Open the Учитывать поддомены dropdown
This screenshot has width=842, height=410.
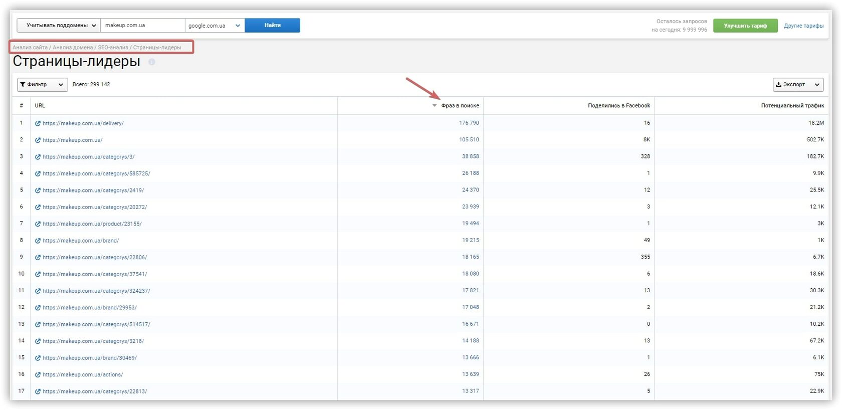coord(59,26)
